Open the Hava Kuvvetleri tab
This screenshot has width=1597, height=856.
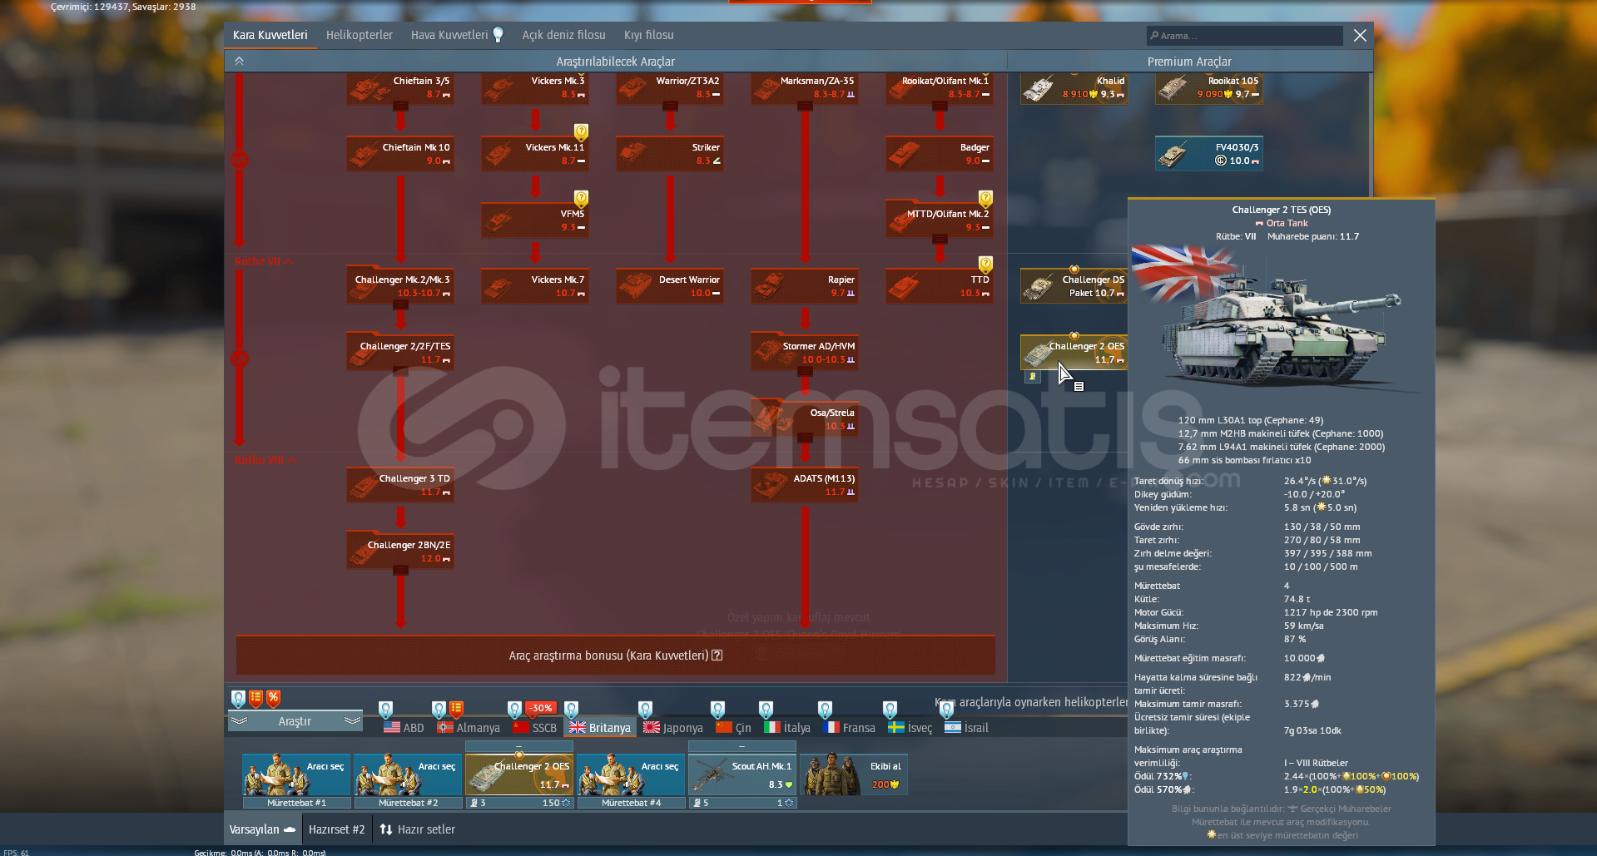(457, 35)
